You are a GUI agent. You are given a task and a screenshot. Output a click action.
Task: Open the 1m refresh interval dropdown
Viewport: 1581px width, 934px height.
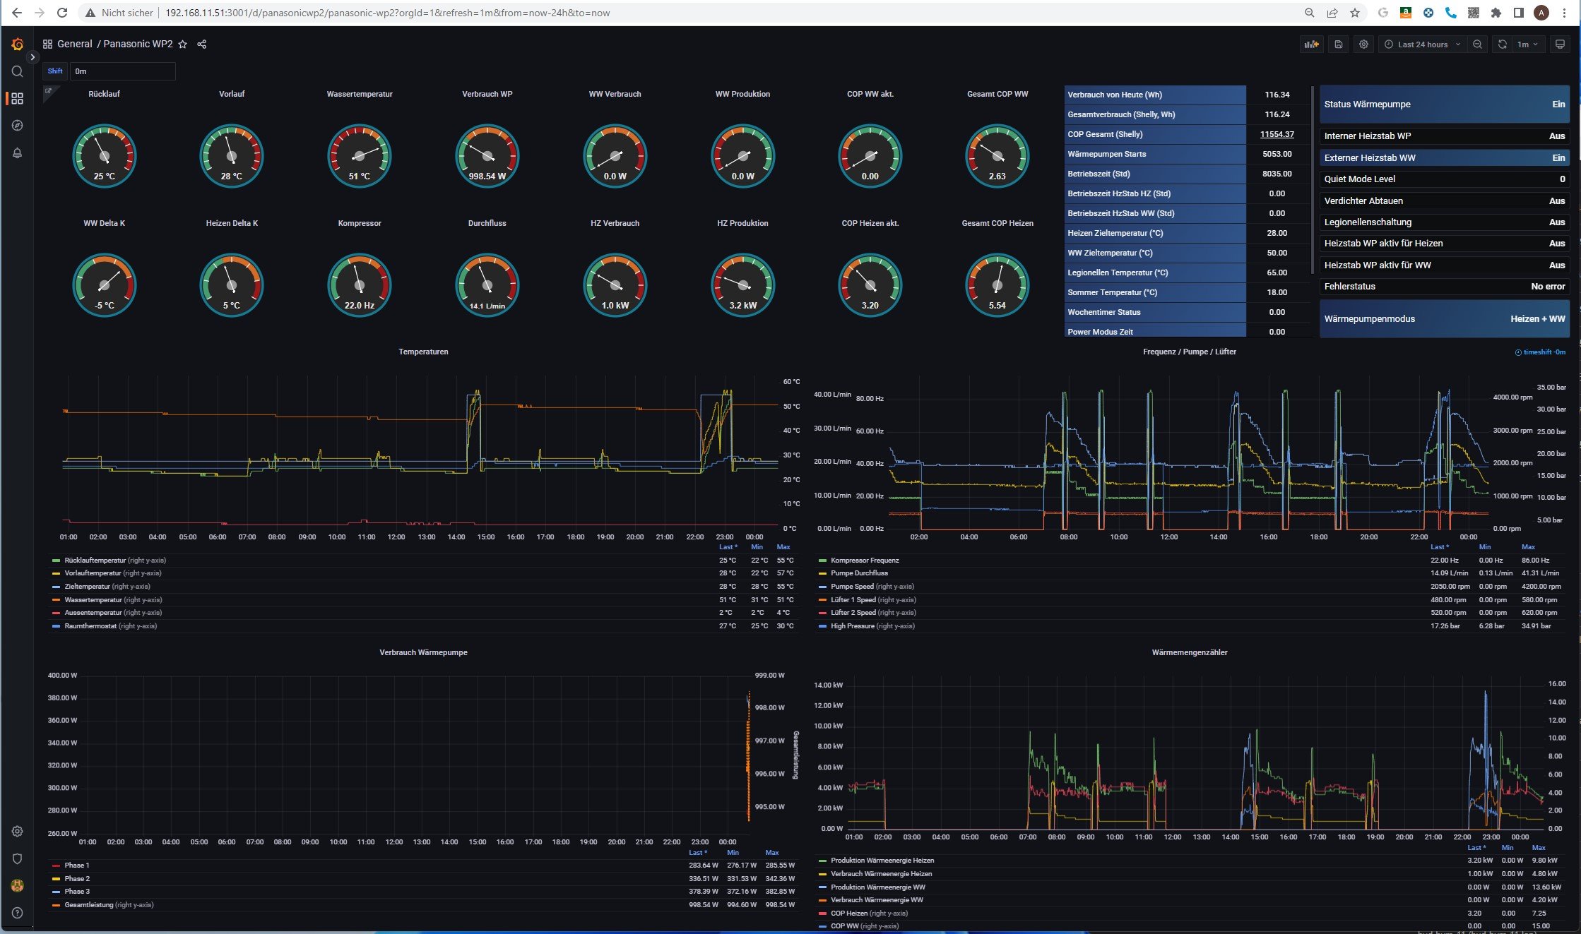pos(1527,44)
